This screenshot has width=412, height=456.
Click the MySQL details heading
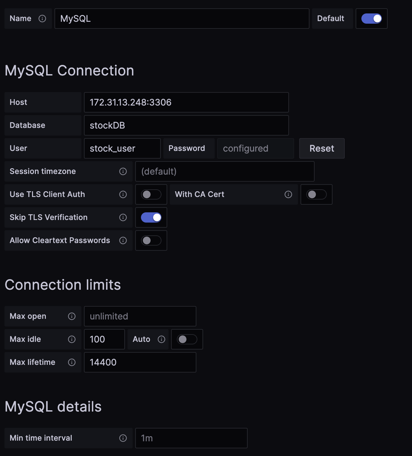tap(53, 407)
